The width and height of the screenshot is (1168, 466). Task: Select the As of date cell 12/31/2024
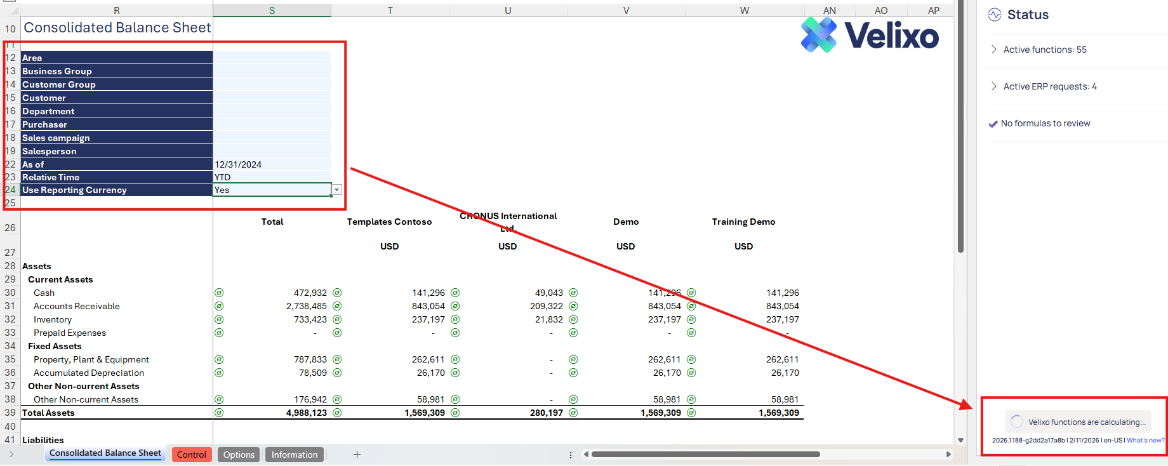point(272,164)
